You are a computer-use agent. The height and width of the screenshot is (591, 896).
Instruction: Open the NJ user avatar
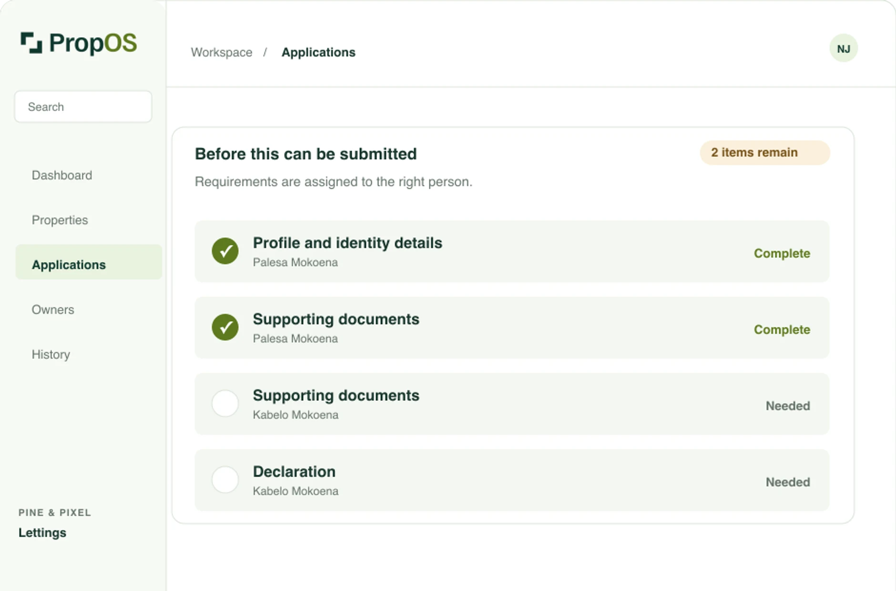click(844, 49)
